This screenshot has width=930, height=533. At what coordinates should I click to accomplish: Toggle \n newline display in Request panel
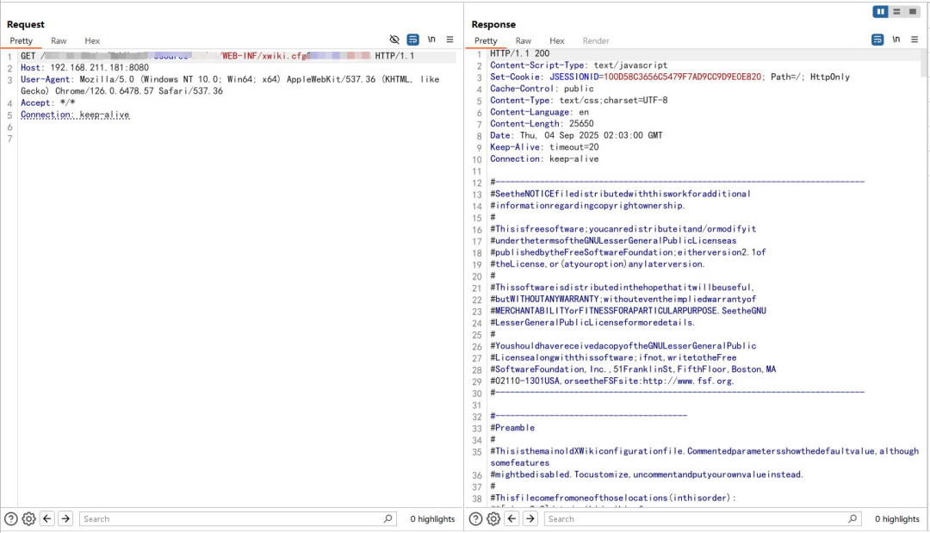point(431,40)
